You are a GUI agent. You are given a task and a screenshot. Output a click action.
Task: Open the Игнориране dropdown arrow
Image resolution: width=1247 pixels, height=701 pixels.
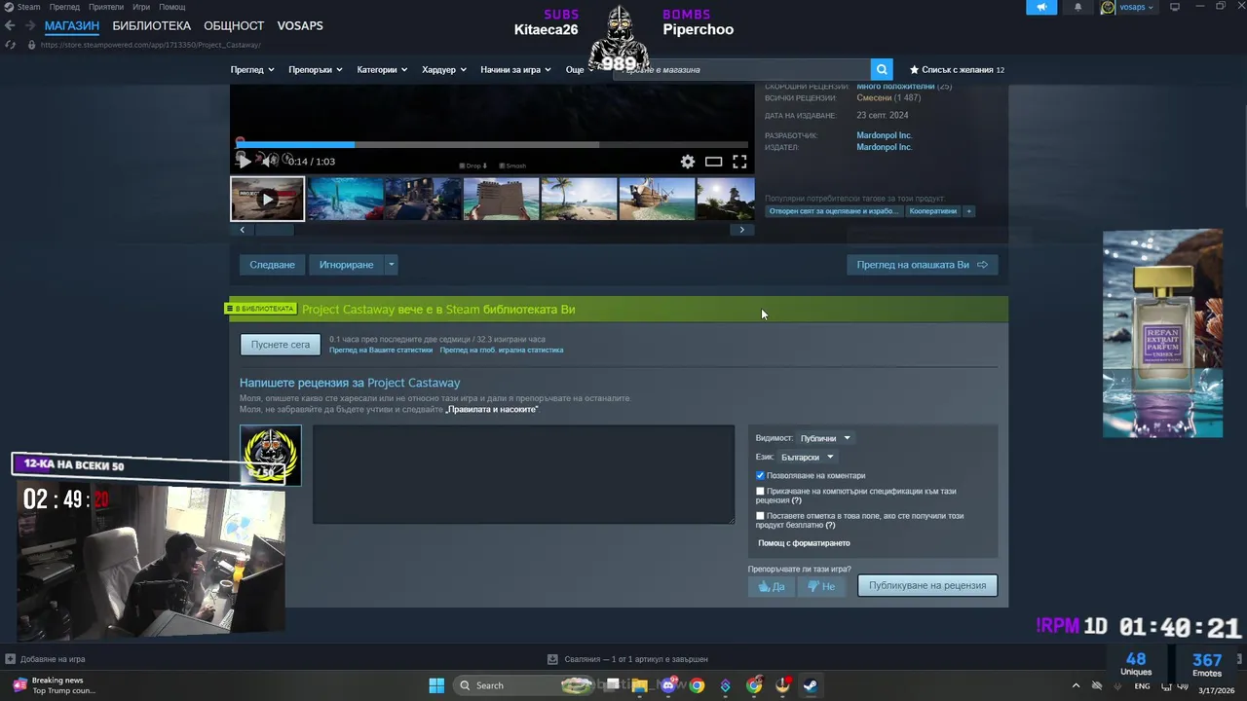tap(392, 265)
